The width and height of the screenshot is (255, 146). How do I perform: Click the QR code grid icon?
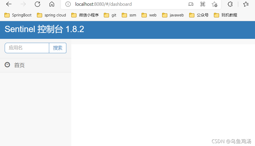(x=203, y=4)
